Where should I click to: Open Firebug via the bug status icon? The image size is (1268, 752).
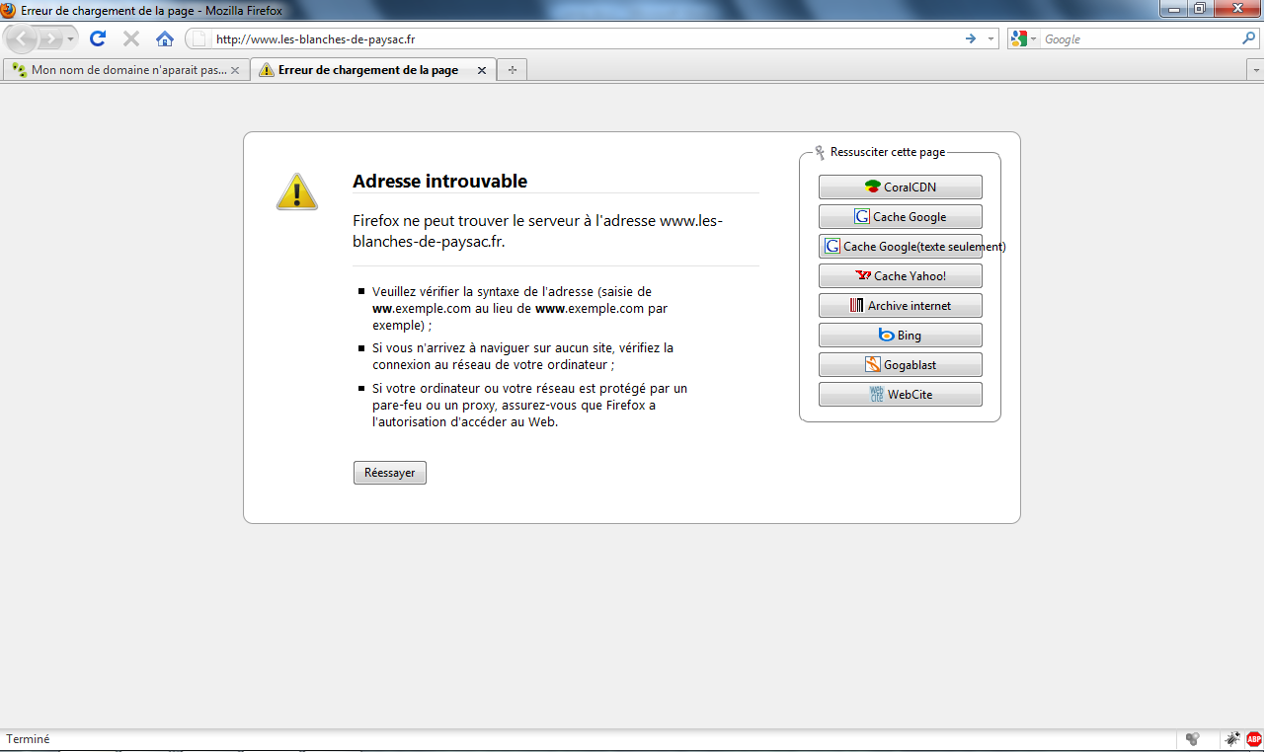point(1232,739)
